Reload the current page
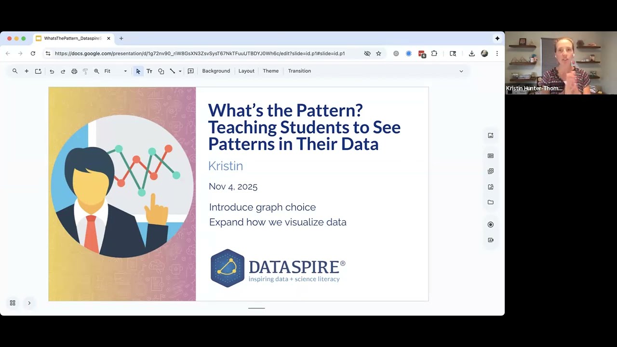617x347 pixels. (33, 53)
